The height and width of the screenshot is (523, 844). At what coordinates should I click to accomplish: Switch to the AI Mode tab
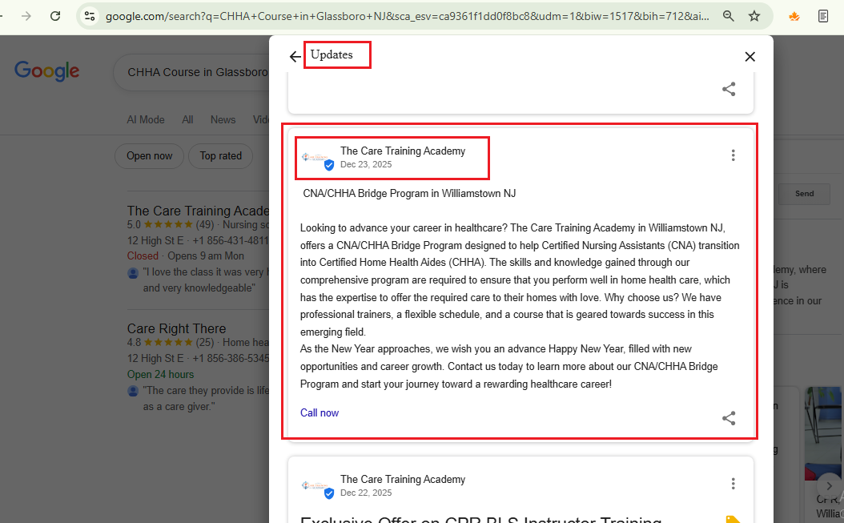(x=146, y=120)
